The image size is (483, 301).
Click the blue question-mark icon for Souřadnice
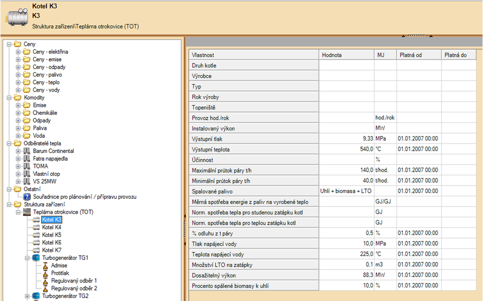[x=27, y=197]
